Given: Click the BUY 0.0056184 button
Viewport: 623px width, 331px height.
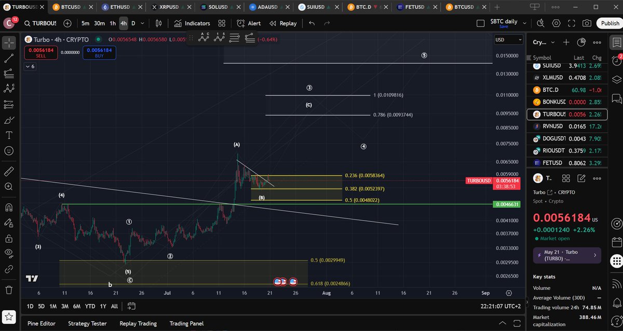Looking at the screenshot, I should [x=99, y=53].
